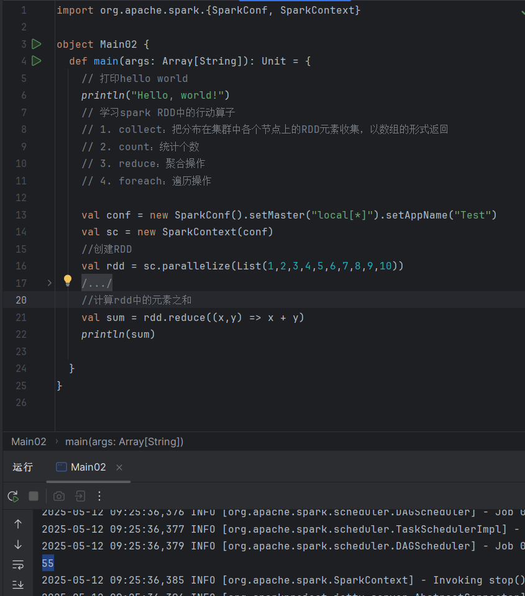Click the camera thread dump icon
This screenshot has height=596, width=525.
pyautogui.click(x=59, y=496)
